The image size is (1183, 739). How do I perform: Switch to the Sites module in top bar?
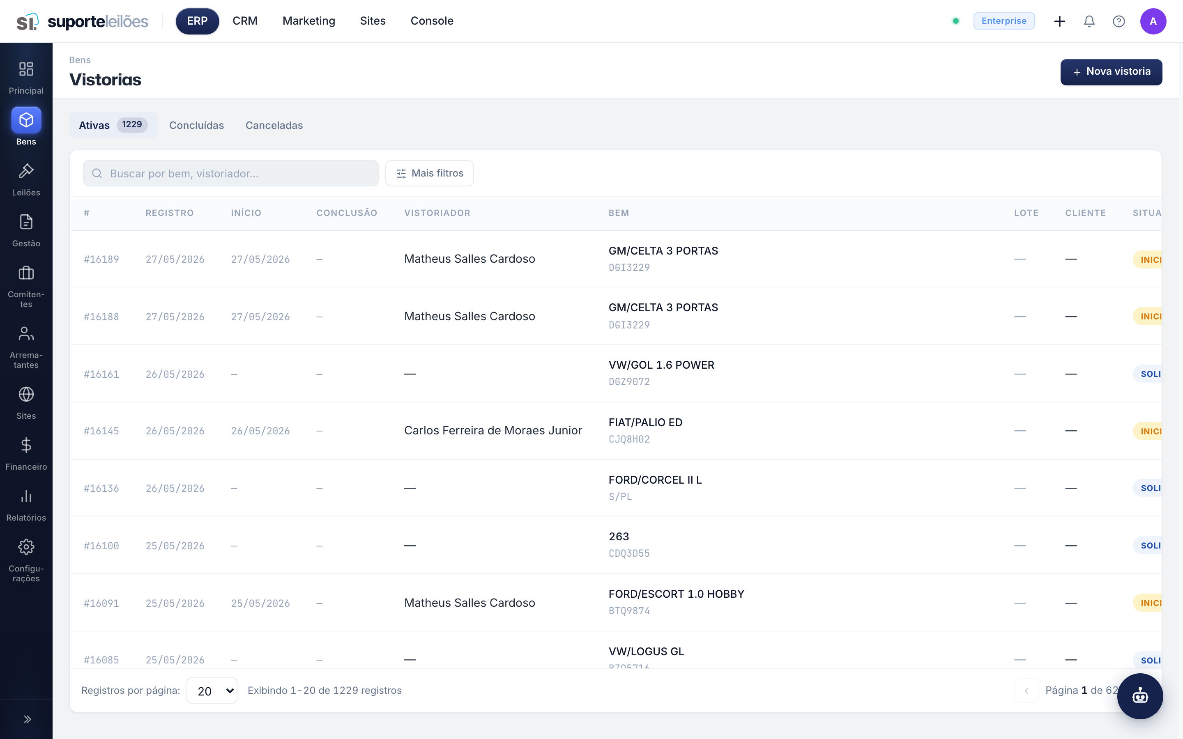[373, 21]
